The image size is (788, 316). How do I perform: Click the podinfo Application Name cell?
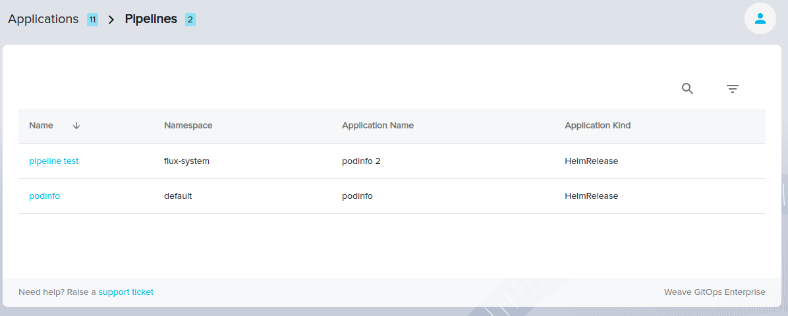pyautogui.click(x=357, y=196)
